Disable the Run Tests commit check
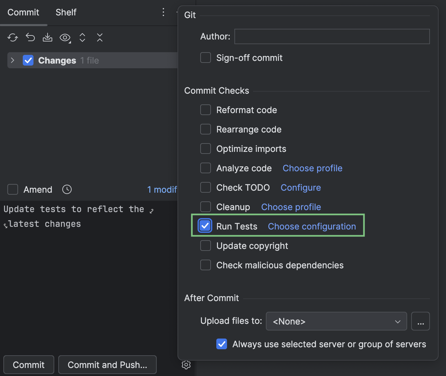The width and height of the screenshot is (446, 376). 205,226
